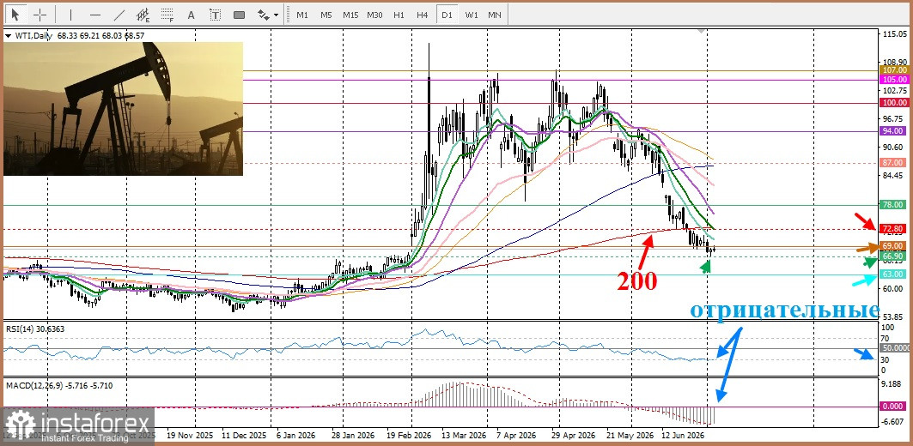Image resolution: width=913 pixels, height=446 pixels.
Task: Select the D1 daily timeframe
Action: (x=447, y=15)
